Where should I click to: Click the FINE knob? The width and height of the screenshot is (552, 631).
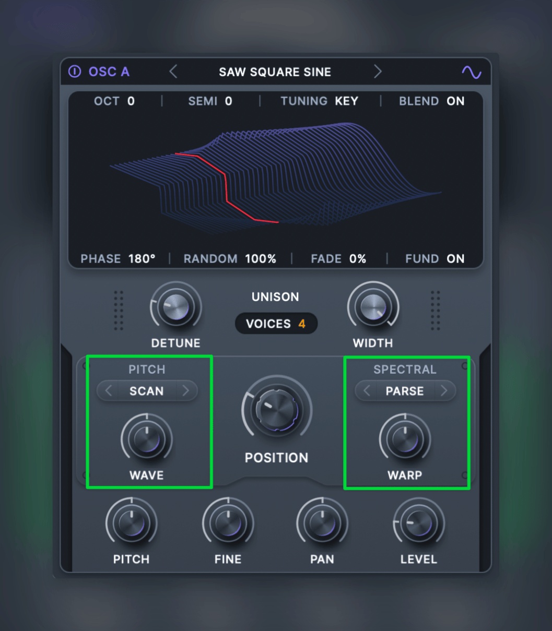point(228,523)
